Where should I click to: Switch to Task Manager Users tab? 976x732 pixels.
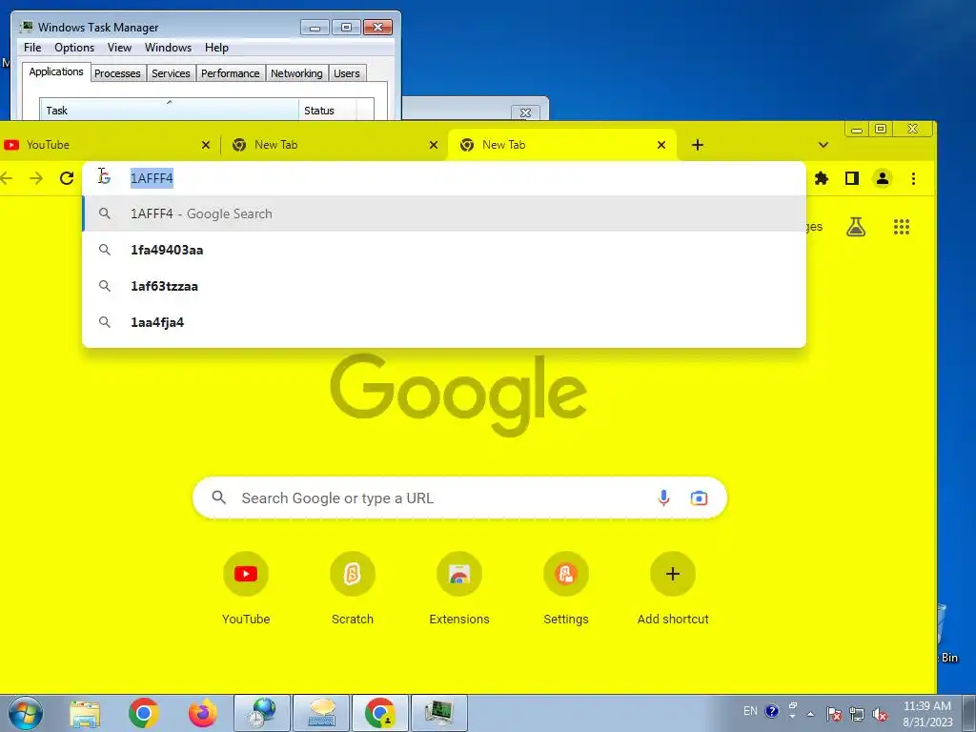click(x=346, y=73)
